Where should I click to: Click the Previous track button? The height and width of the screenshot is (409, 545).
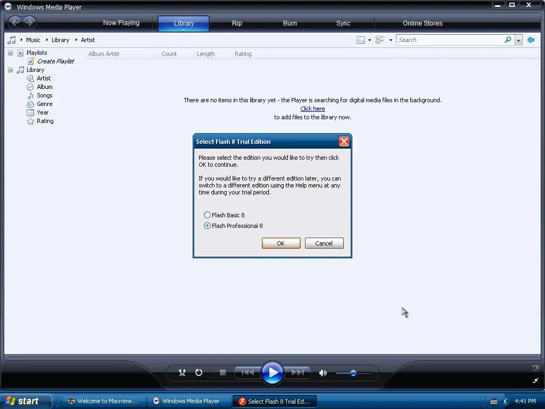tap(247, 372)
